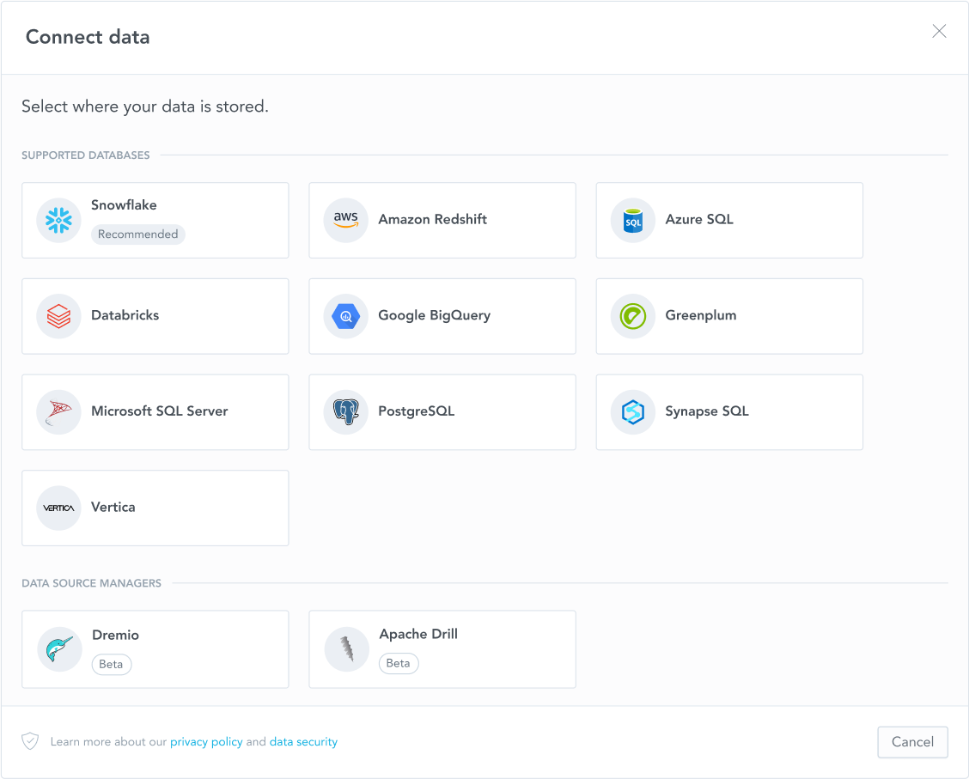Viewport: 969px width, 779px height.
Task: Select the Vertica label
Action: (113, 508)
